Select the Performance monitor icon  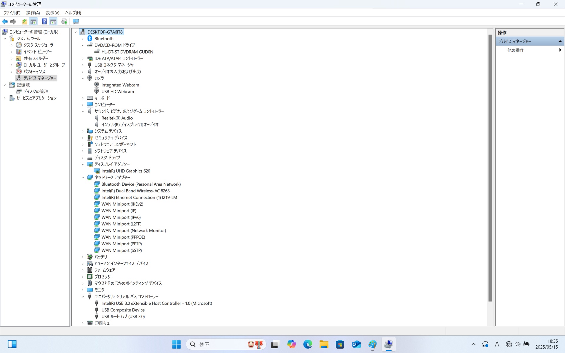(19, 71)
